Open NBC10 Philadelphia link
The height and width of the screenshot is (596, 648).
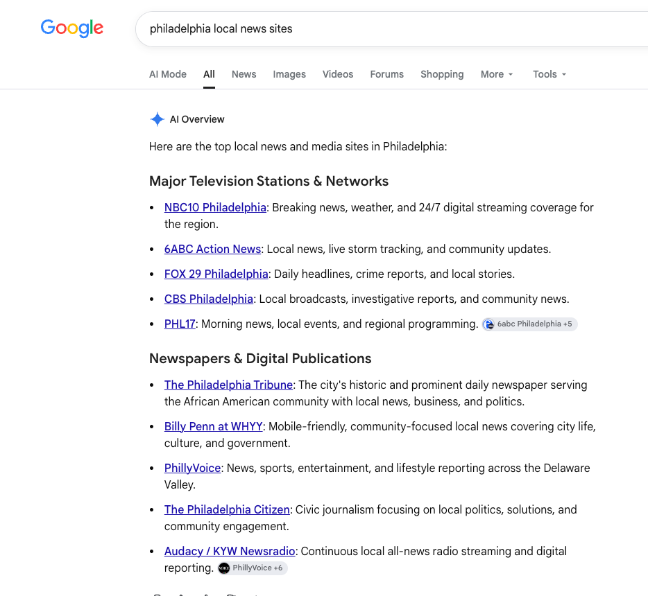pos(215,207)
